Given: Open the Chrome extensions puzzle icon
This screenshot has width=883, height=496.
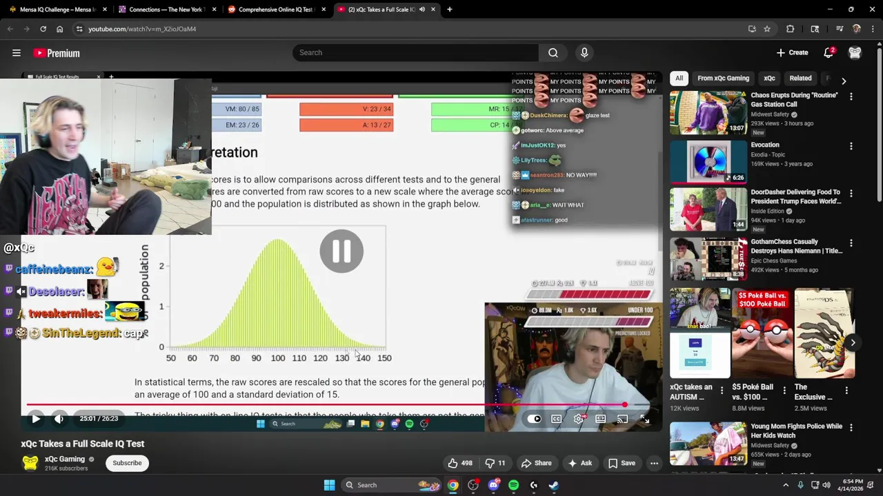Looking at the screenshot, I should pos(790,29).
